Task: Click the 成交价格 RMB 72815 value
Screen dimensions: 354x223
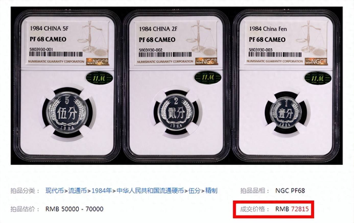Action: click(292, 209)
